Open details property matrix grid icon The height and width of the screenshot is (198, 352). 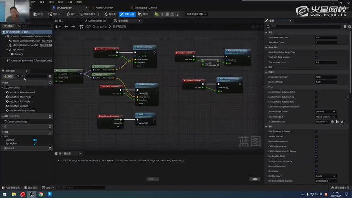pyautogui.click(x=345, y=27)
